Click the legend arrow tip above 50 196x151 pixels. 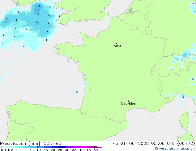coord(98,147)
